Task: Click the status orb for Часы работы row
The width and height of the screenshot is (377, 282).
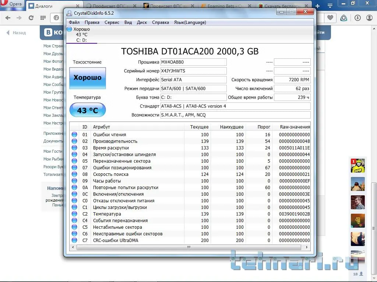Action: (x=74, y=181)
